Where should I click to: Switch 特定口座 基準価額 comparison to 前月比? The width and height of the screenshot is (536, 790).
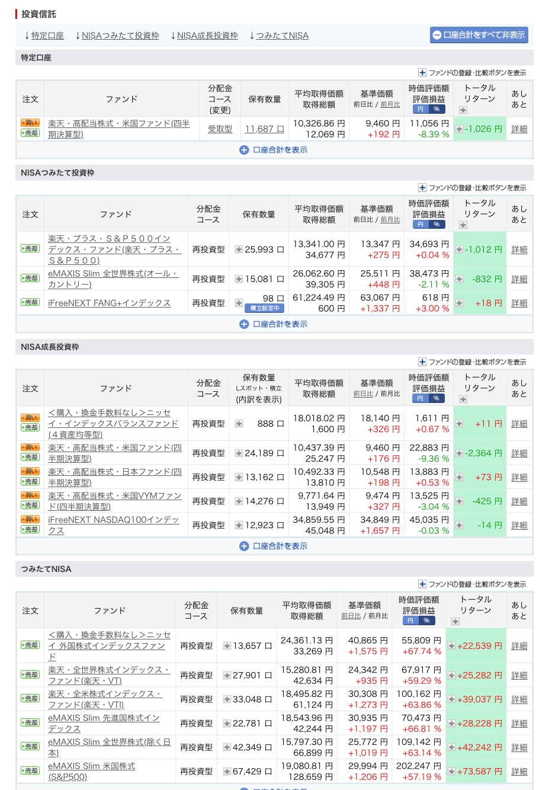(x=390, y=105)
